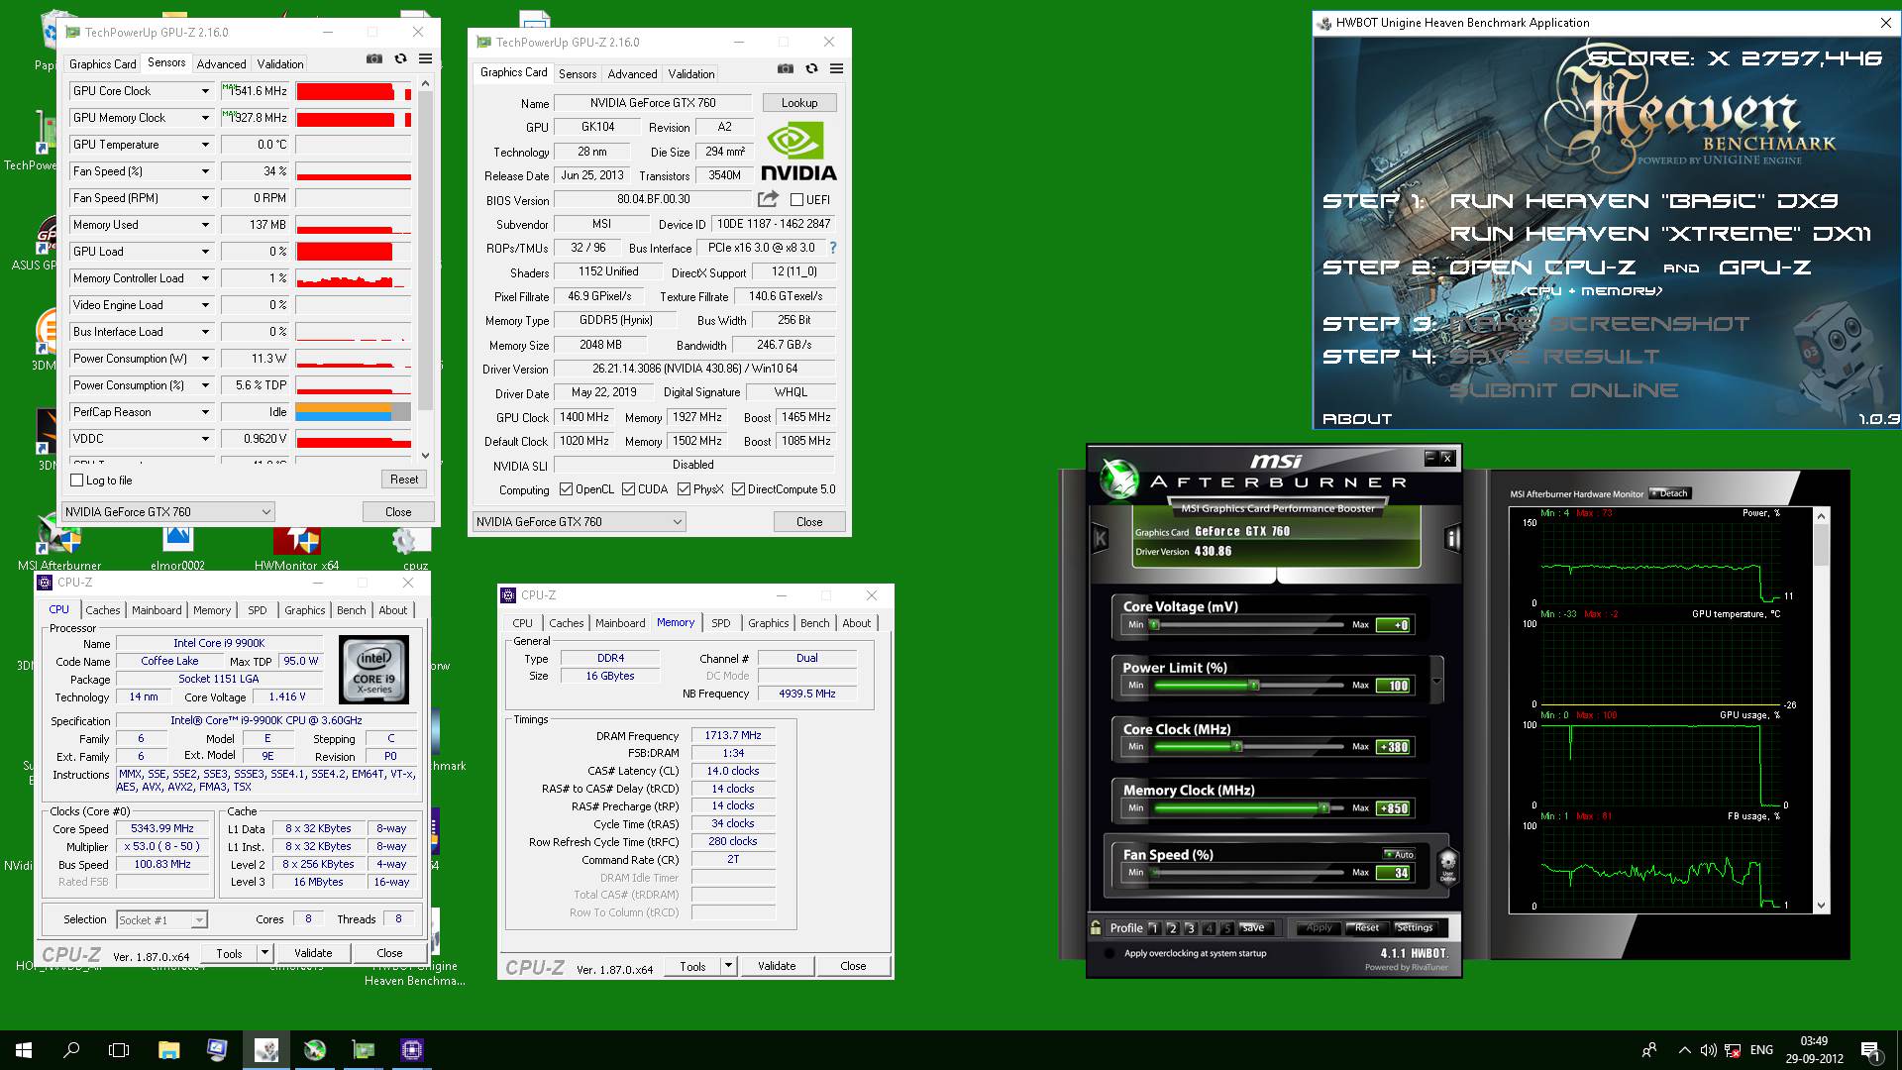Viewport: 1902px width, 1070px height.
Task: Open SPD tab in right CPU-Z
Action: [x=721, y=623]
